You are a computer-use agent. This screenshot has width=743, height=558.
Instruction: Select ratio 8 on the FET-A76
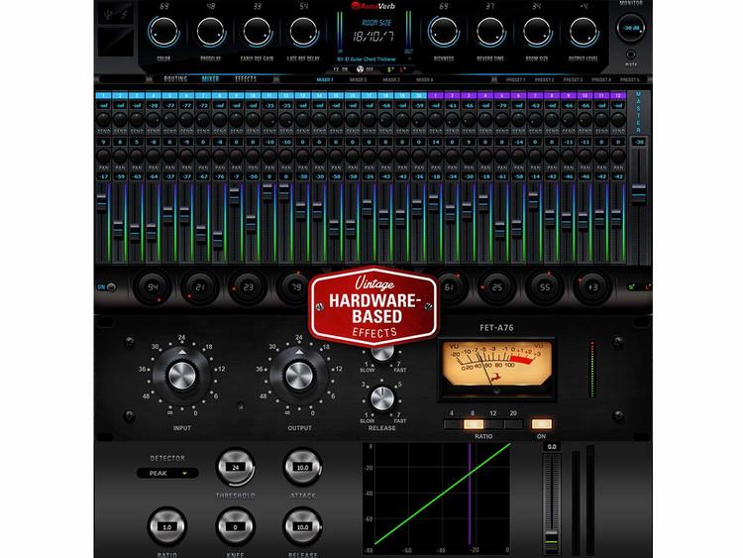click(x=474, y=424)
